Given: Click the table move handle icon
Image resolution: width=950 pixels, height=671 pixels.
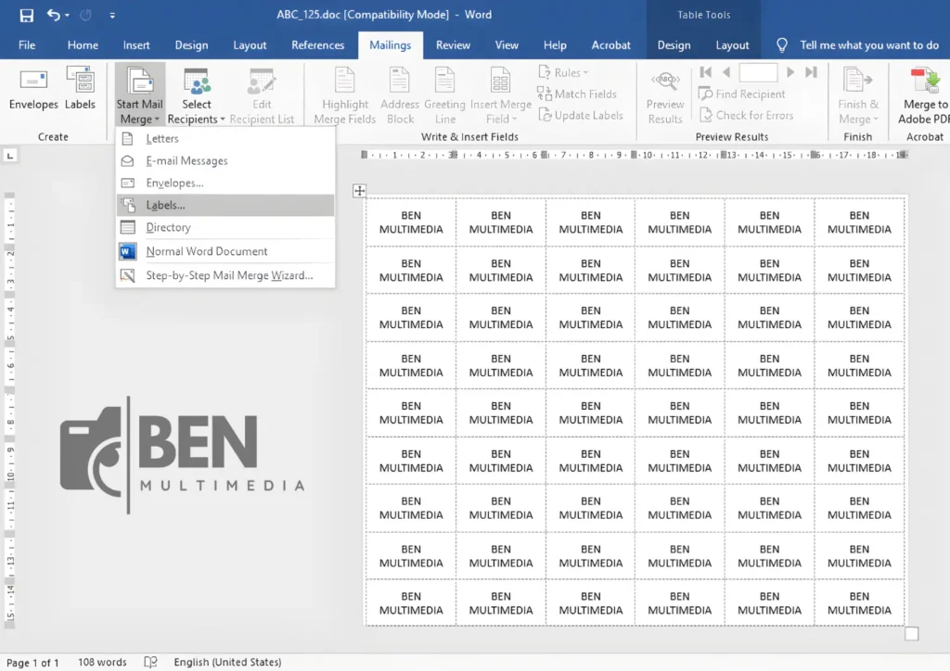Looking at the screenshot, I should click(x=360, y=191).
